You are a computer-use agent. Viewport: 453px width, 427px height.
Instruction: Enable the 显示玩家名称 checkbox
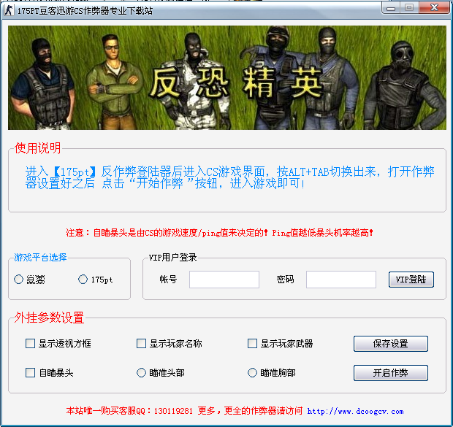tap(141, 344)
